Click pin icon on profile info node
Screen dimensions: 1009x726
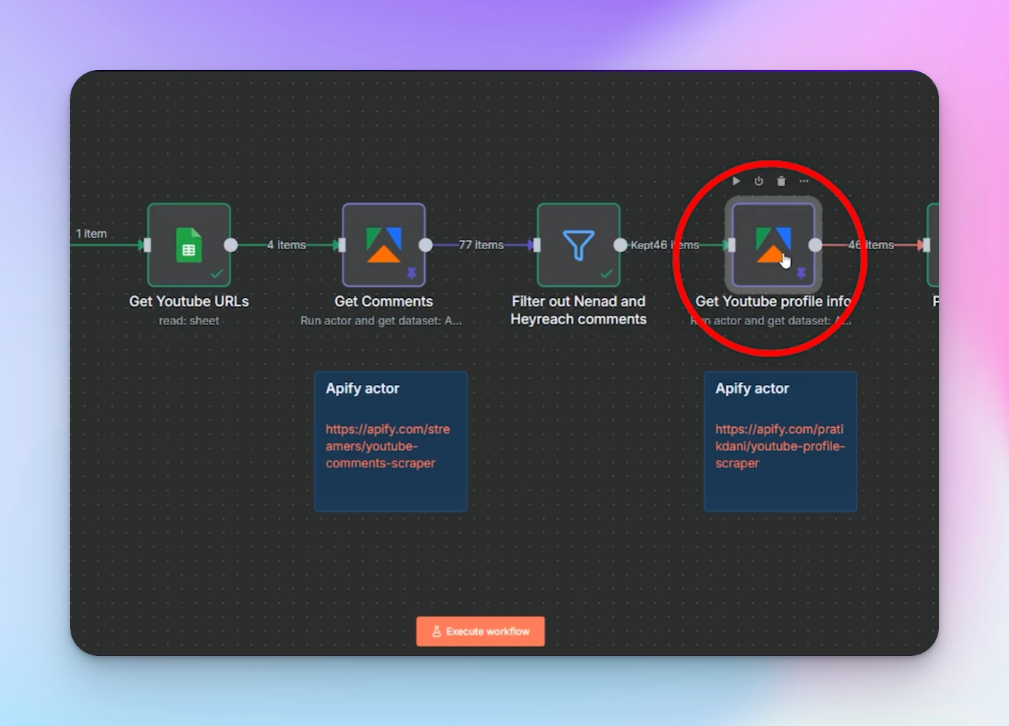pos(801,273)
